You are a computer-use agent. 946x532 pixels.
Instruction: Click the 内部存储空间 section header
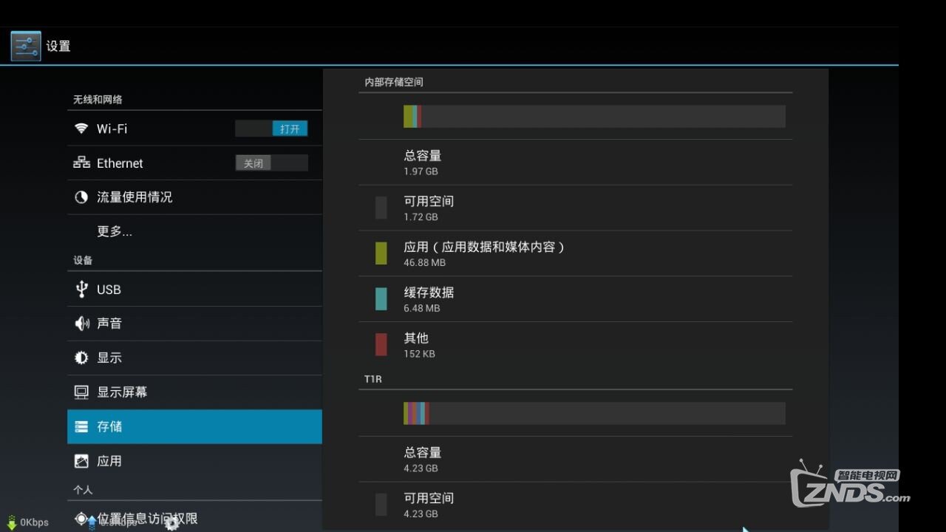tap(394, 82)
